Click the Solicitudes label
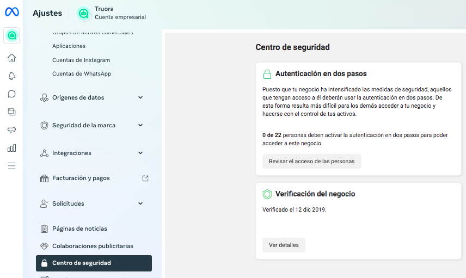The image size is (466, 278). click(x=68, y=203)
